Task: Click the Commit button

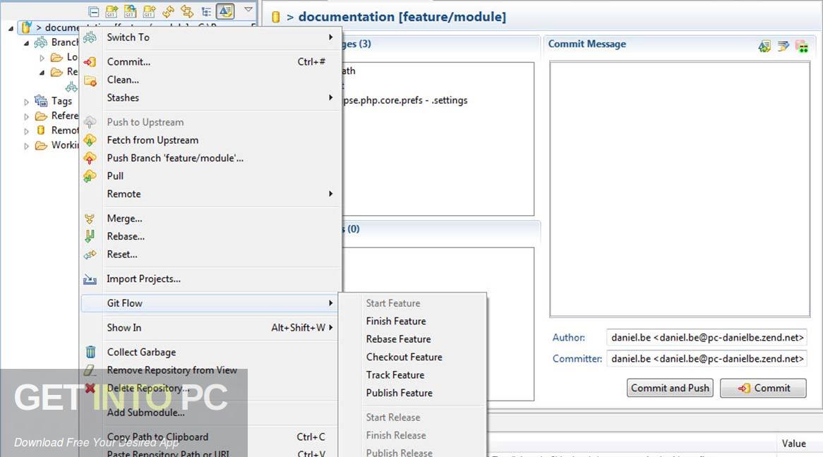Action: [763, 388]
